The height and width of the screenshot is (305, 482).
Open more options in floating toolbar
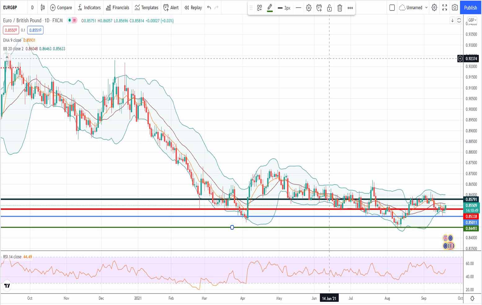(x=350, y=8)
